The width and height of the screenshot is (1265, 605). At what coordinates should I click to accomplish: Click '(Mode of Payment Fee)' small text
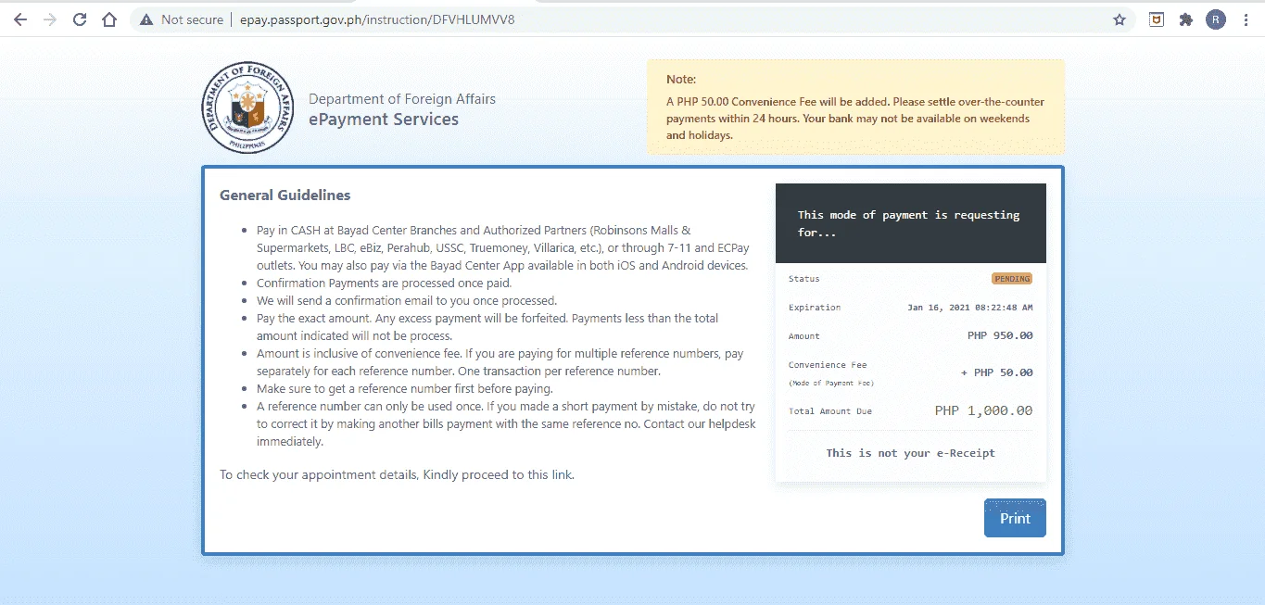click(x=831, y=384)
